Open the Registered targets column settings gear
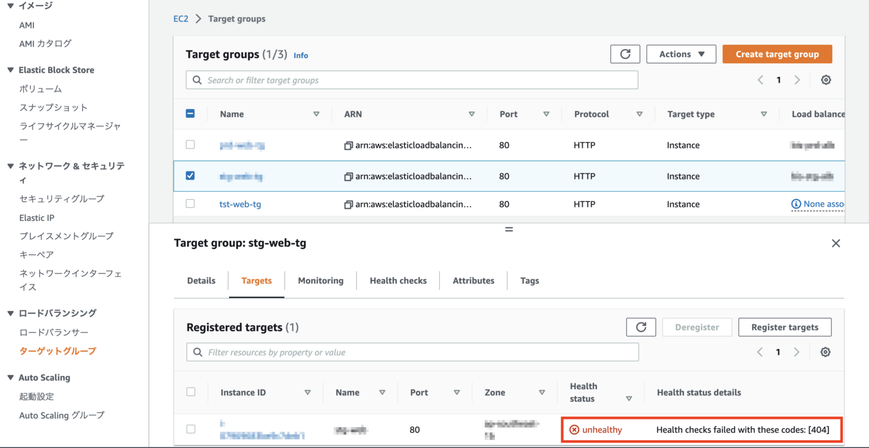This screenshot has width=869, height=448. pos(825,351)
